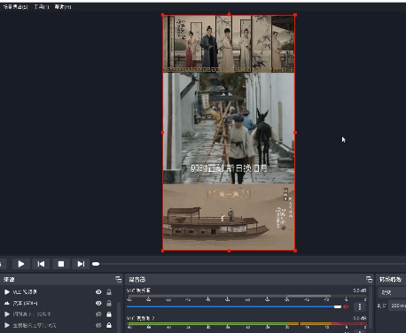Click the 0.0 dB readout of VLC 视频源 2
This screenshot has width=406, height=333.
click(360, 318)
